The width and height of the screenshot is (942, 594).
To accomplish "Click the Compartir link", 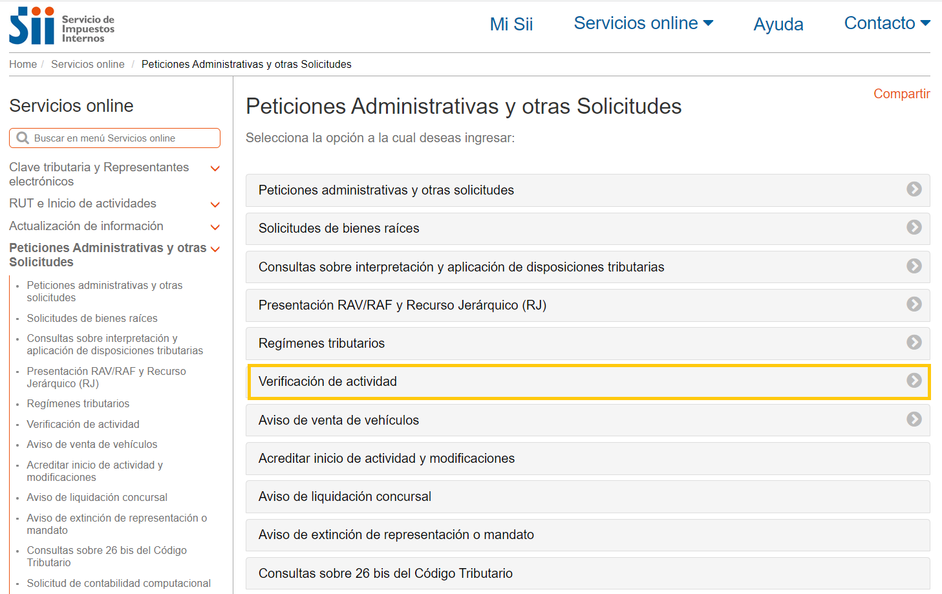I will pyautogui.click(x=901, y=94).
